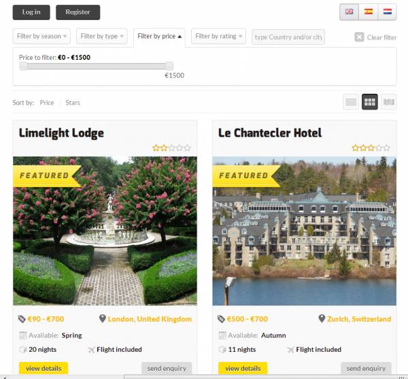Click the Clear filter X icon
The image size is (408, 379).
click(x=359, y=37)
